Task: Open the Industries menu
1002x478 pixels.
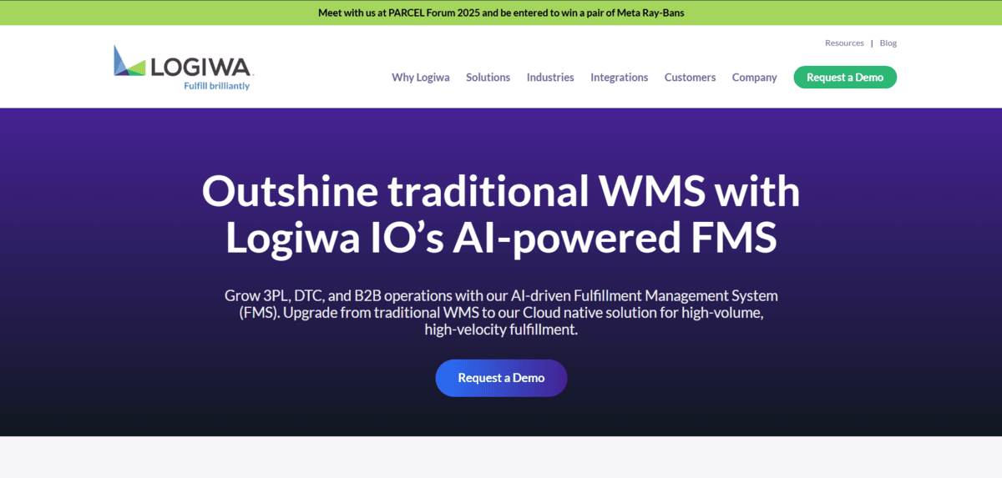Action: tap(550, 78)
